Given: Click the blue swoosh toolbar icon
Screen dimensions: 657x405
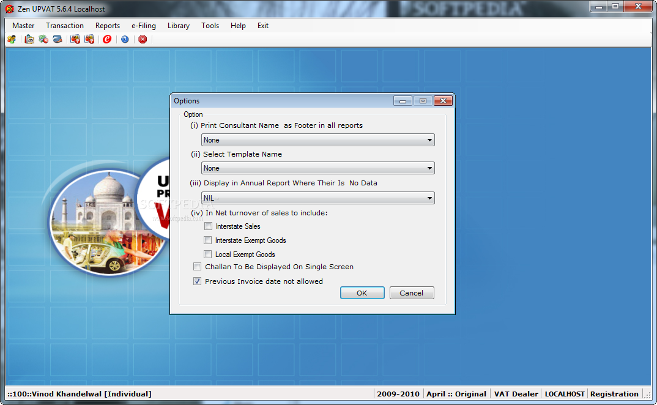Looking at the screenshot, I should [58, 39].
